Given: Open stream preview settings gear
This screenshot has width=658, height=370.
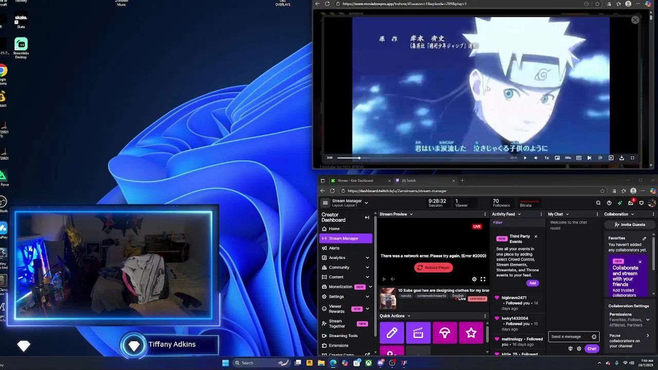Looking at the screenshot, I should click(474, 279).
